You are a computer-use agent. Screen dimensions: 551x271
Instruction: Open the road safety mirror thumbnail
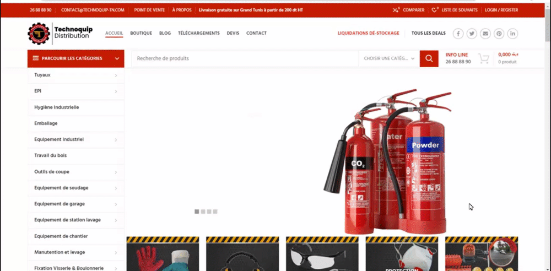click(482, 254)
